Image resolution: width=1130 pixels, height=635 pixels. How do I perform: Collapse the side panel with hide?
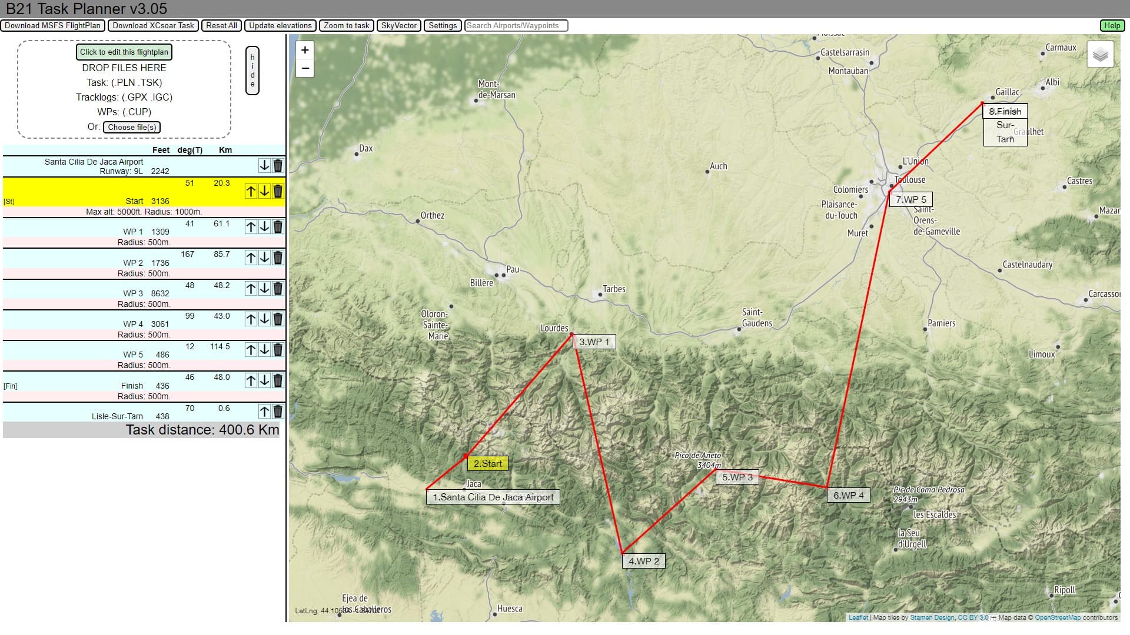pos(252,71)
